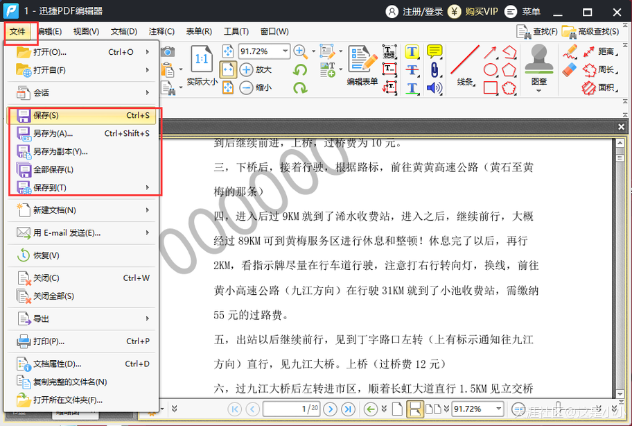Click the Find (查找) button
Screen dimensions: 632x426
pos(537,31)
